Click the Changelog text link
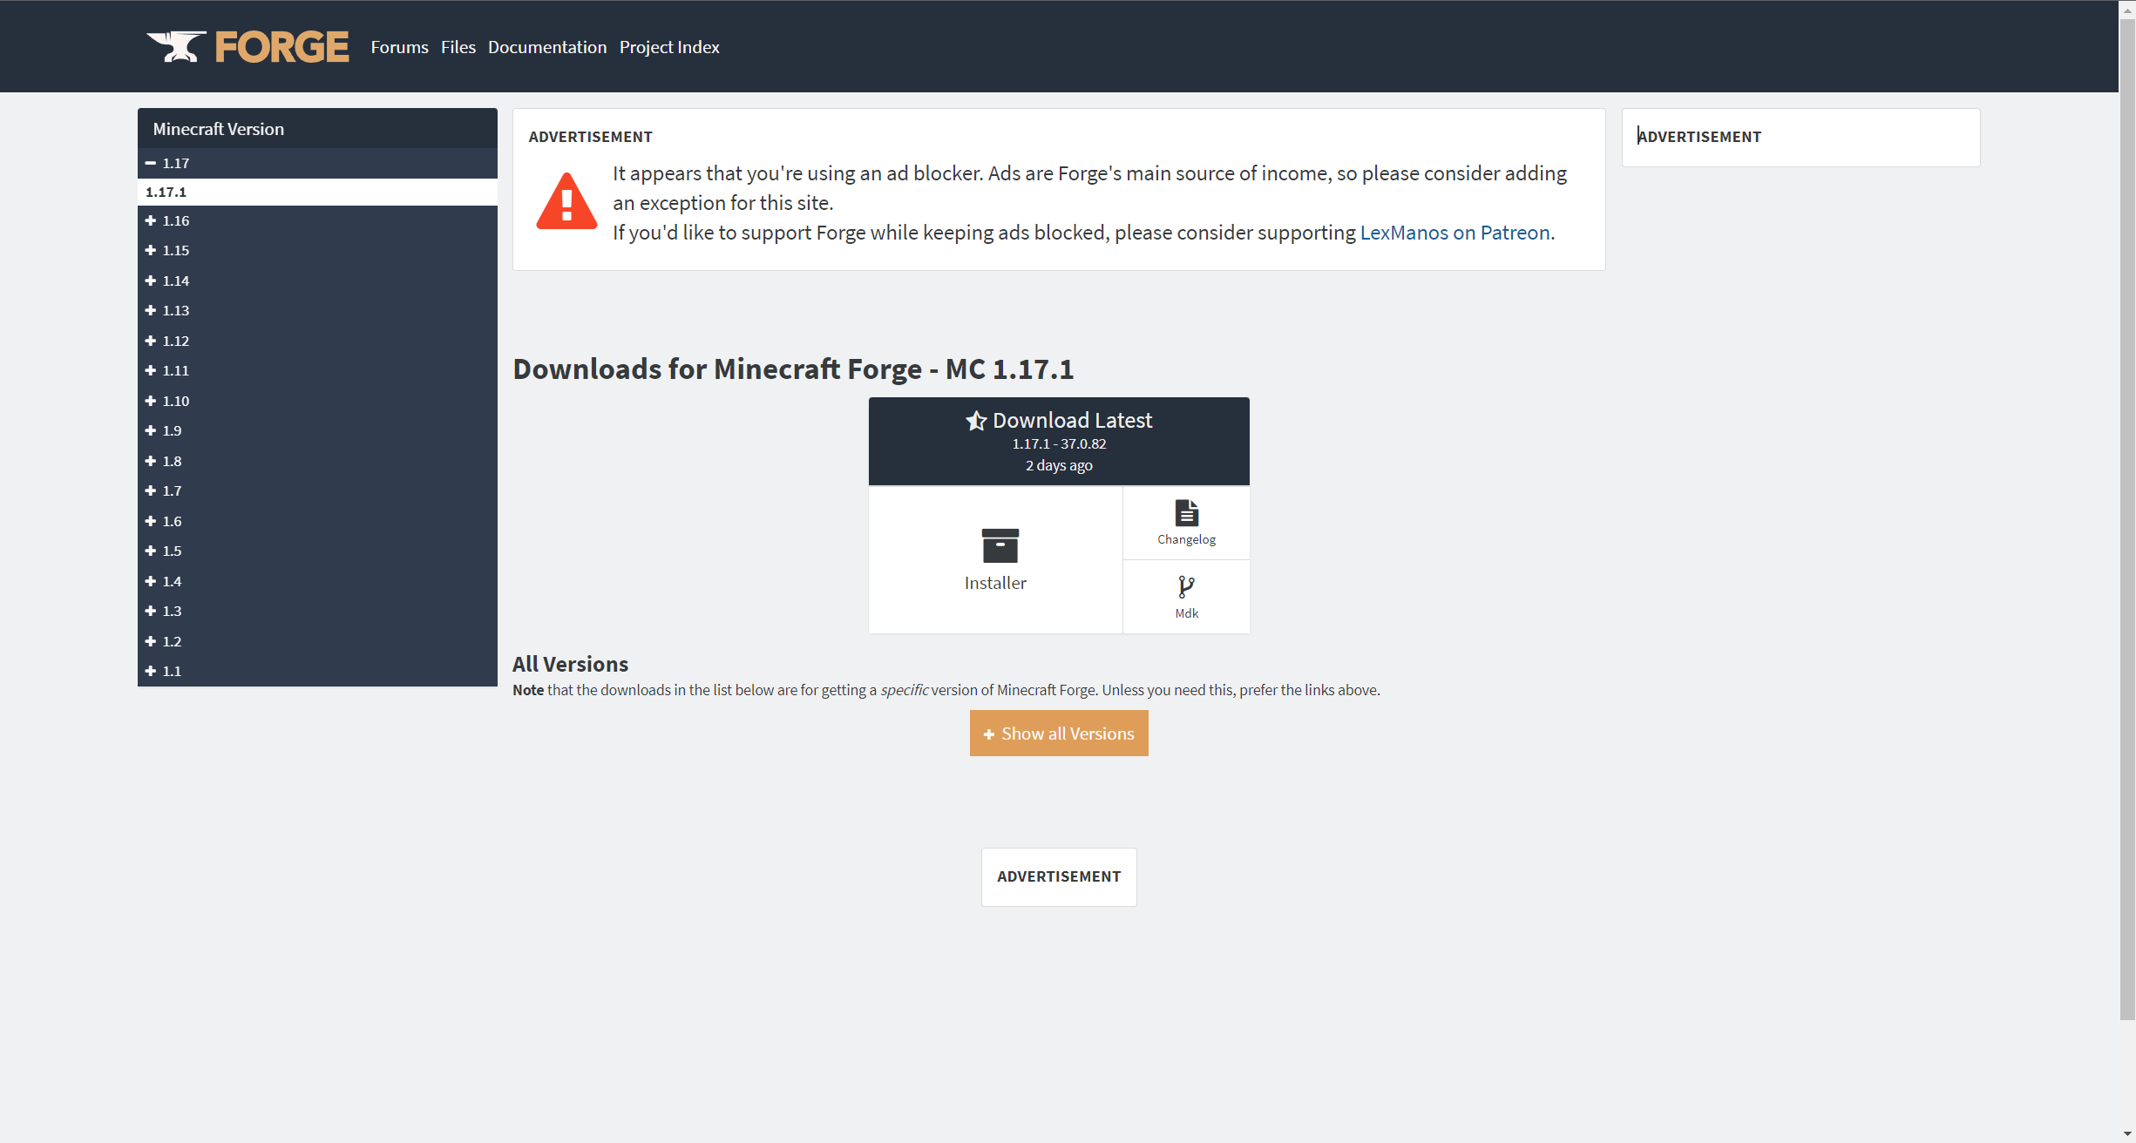The width and height of the screenshot is (2136, 1143). pyautogui.click(x=1186, y=539)
